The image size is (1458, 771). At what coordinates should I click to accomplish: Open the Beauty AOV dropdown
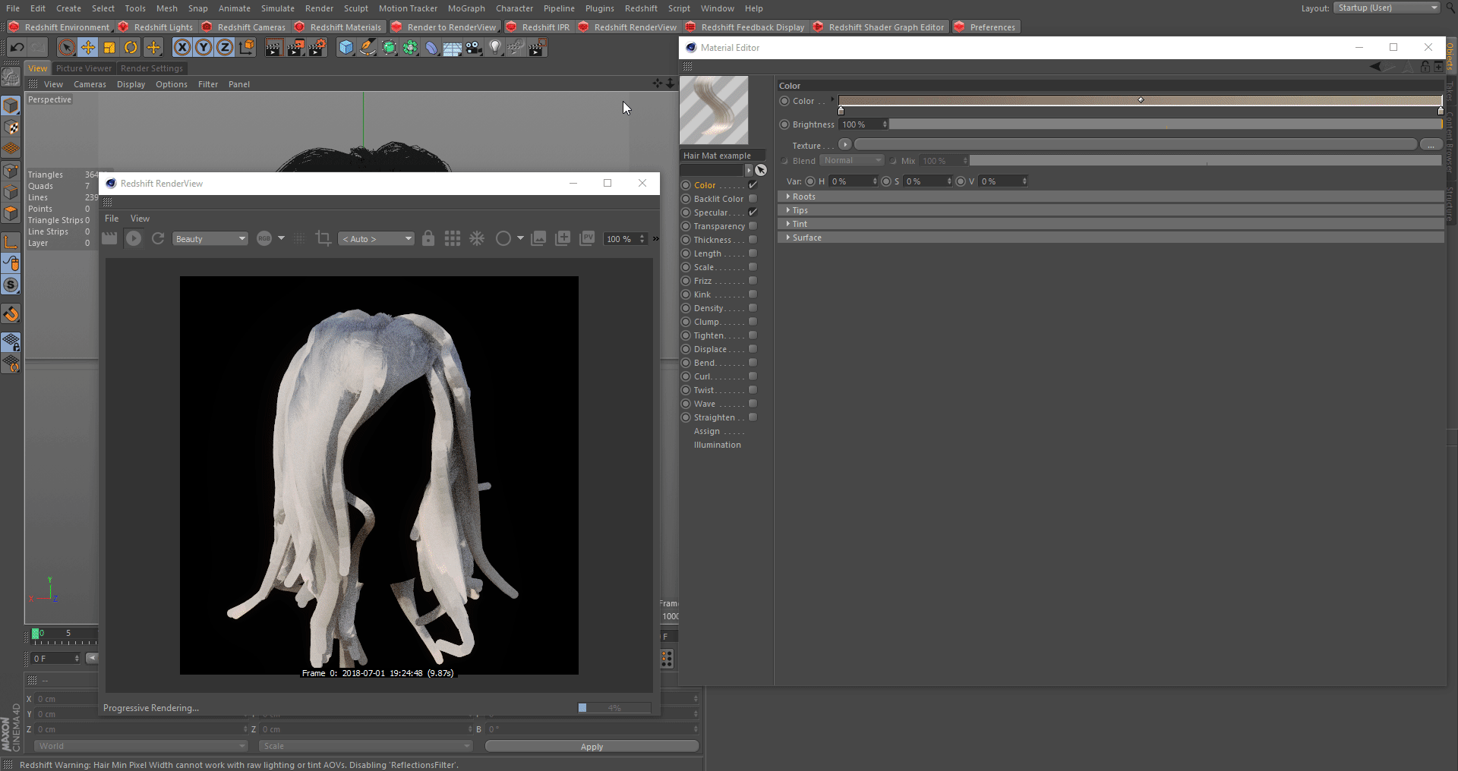click(210, 239)
